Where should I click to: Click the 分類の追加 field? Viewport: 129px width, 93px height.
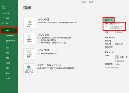coord(119,32)
